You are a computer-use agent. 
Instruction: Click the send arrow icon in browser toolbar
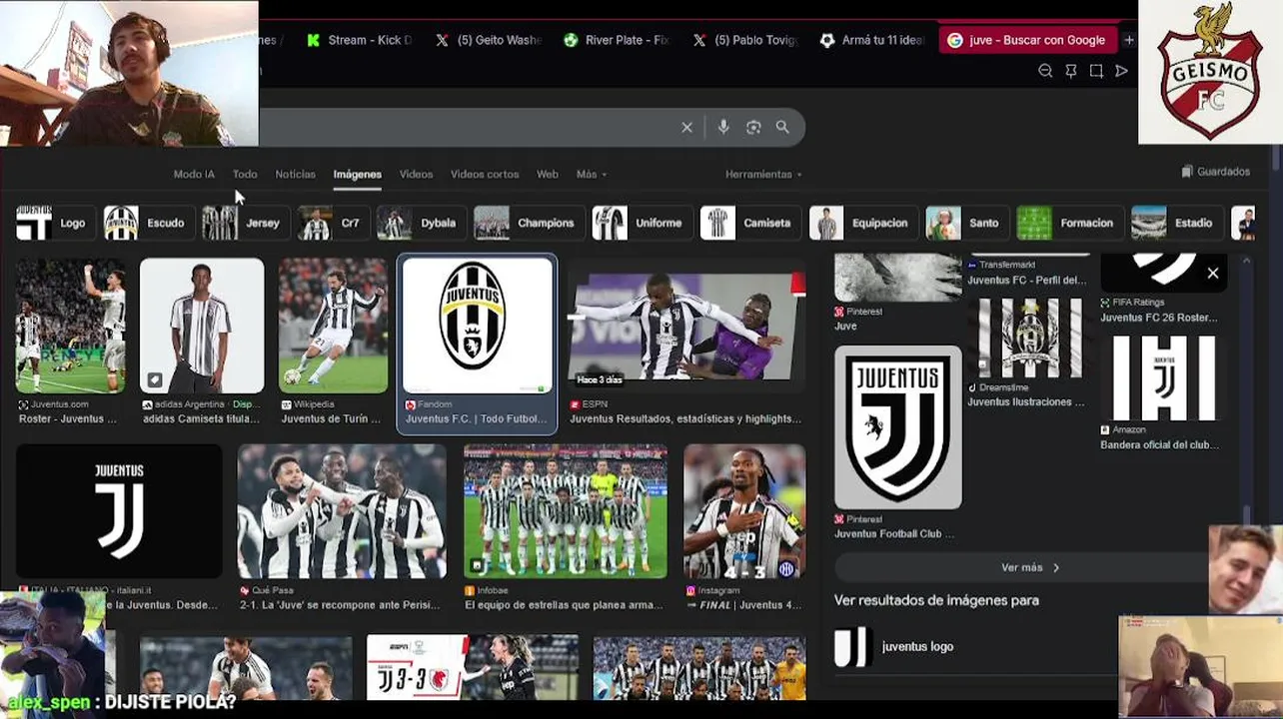(x=1121, y=71)
